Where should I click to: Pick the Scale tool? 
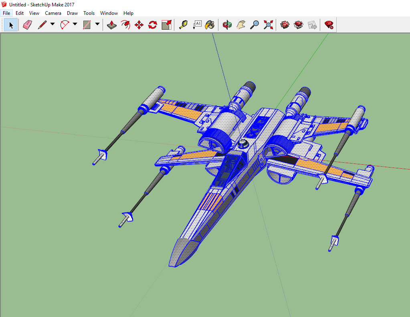click(x=167, y=25)
